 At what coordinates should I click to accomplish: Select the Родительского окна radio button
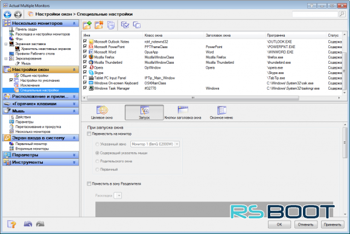pos(97,161)
